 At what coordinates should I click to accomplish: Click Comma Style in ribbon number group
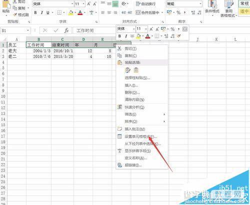[x=185, y=12]
